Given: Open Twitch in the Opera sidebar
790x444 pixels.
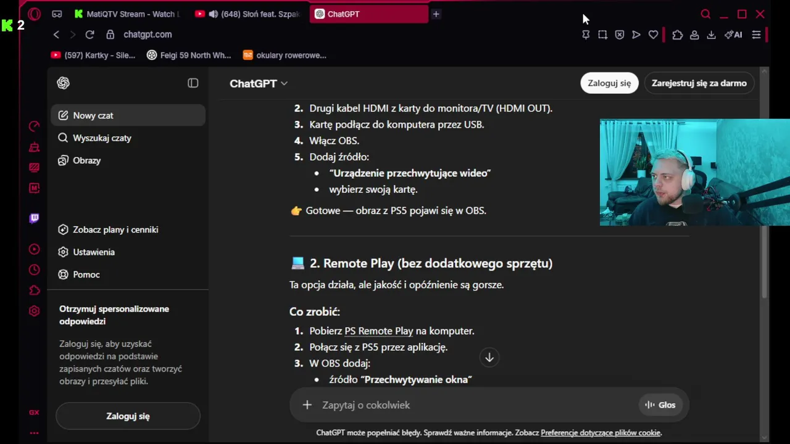Looking at the screenshot, I should pyautogui.click(x=35, y=218).
